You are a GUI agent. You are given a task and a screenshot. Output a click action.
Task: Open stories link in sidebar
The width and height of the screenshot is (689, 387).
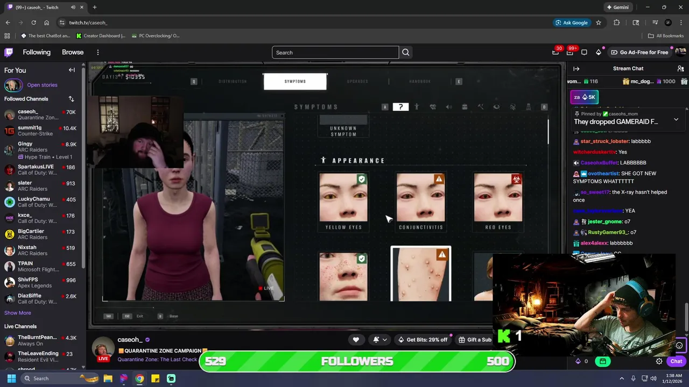[x=42, y=85]
